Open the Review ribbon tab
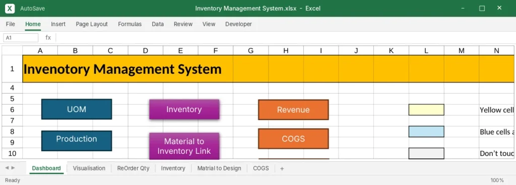516x185 pixels. coord(183,24)
